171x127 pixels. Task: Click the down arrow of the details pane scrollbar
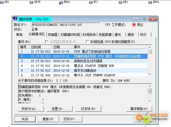pyautogui.click(x=150, y=101)
